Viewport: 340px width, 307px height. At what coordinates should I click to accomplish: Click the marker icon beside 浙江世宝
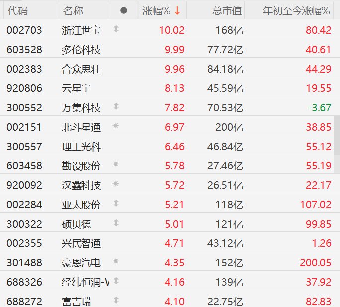point(116,29)
